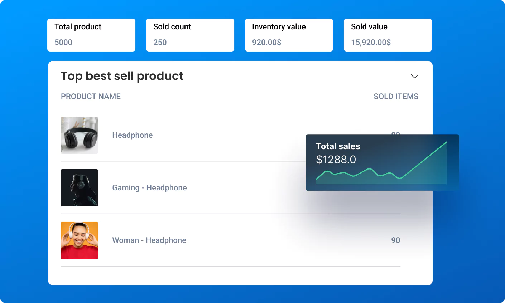505x303 pixels.
Task: Click the Sold value card
Action: click(388, 35)
